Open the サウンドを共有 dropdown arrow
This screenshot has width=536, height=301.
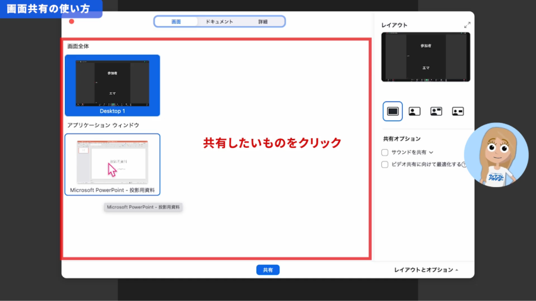click(x=431, y=153)
